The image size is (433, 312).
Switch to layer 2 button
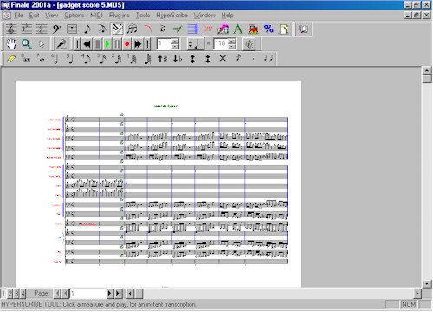tap(10, 294)
